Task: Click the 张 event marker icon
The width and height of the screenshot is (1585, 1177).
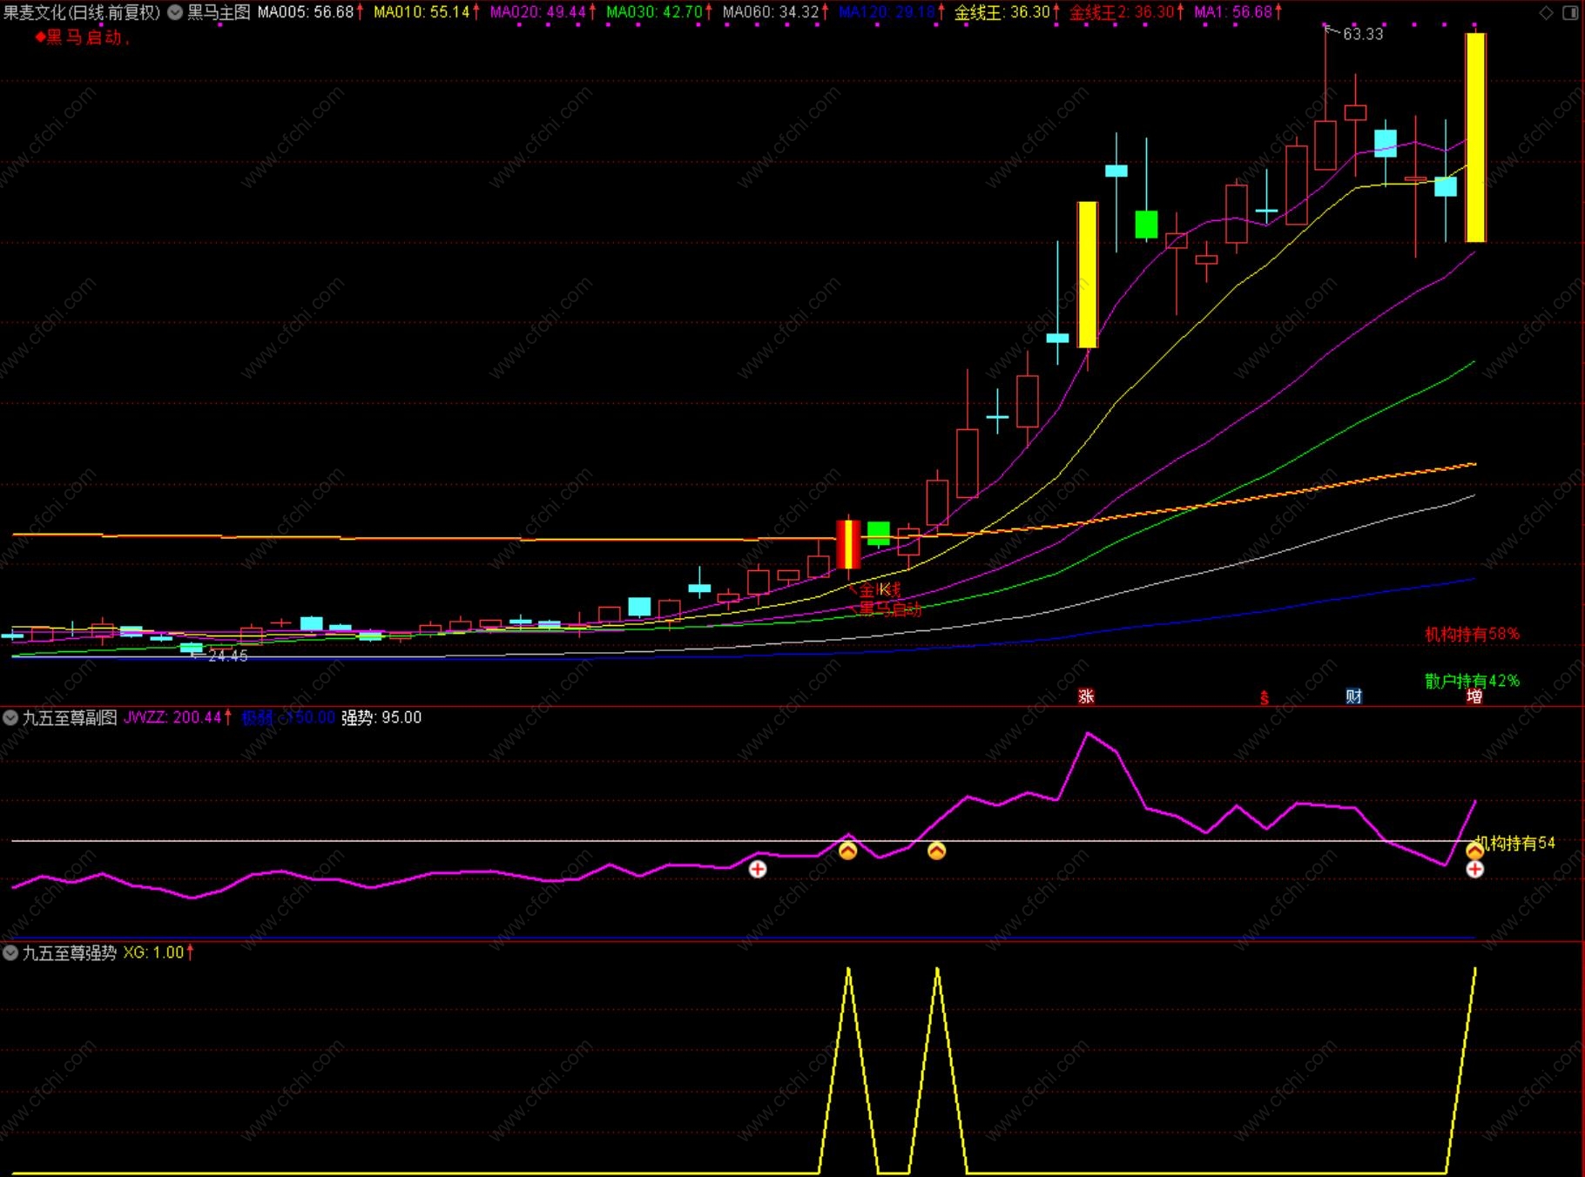Action: click(x=1086, y=696)
